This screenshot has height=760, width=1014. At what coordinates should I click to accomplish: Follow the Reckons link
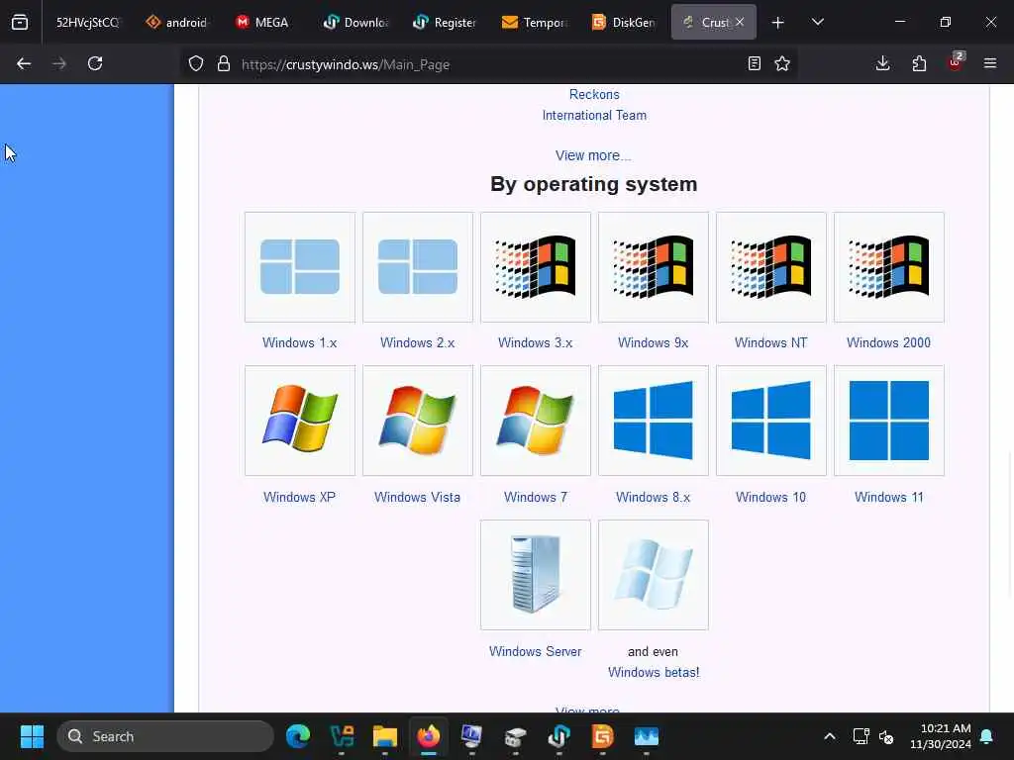[594, 94]
